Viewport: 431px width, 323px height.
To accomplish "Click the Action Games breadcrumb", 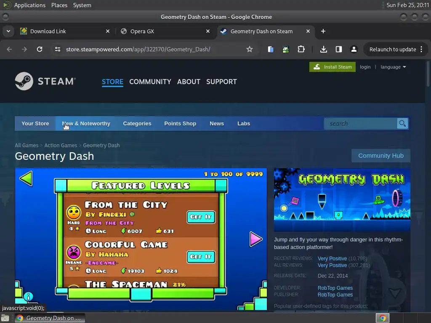I will coord(61,145).
